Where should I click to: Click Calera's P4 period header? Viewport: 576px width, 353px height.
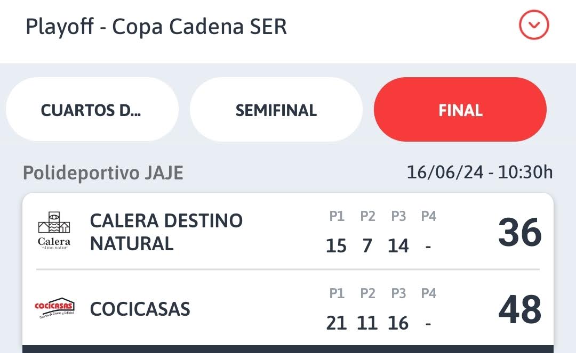pyautogui.click(x=429, y=216)
